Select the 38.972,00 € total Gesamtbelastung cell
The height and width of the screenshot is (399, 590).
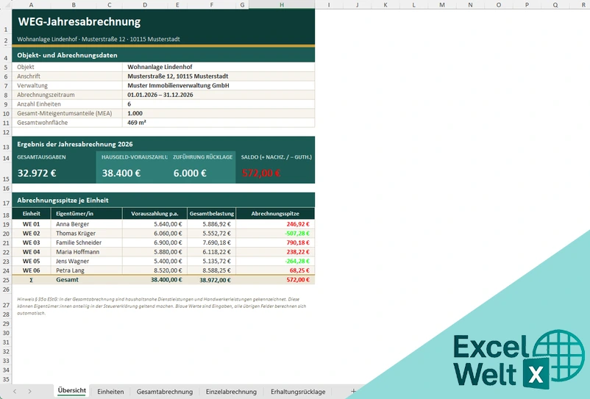click(x=211, y=280)
